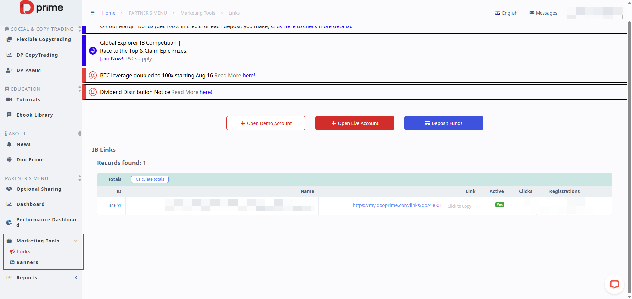This screenshot has width=632, height=299.
Task: Select Banners under Marketing Tools
Action: tap(27, 262)
